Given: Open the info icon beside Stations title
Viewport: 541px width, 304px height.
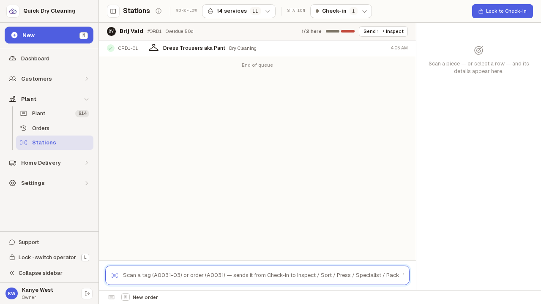Looking at the screenshot, I should pos(158,11).
